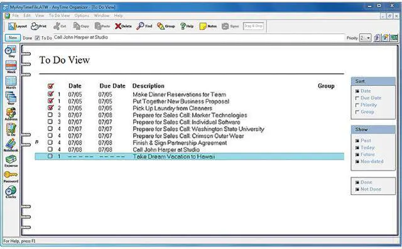Open the Help menu

pos(118,16)
